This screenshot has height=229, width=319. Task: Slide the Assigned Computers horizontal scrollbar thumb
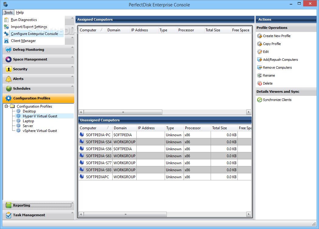pyautogui.click(x=123, y=112)
